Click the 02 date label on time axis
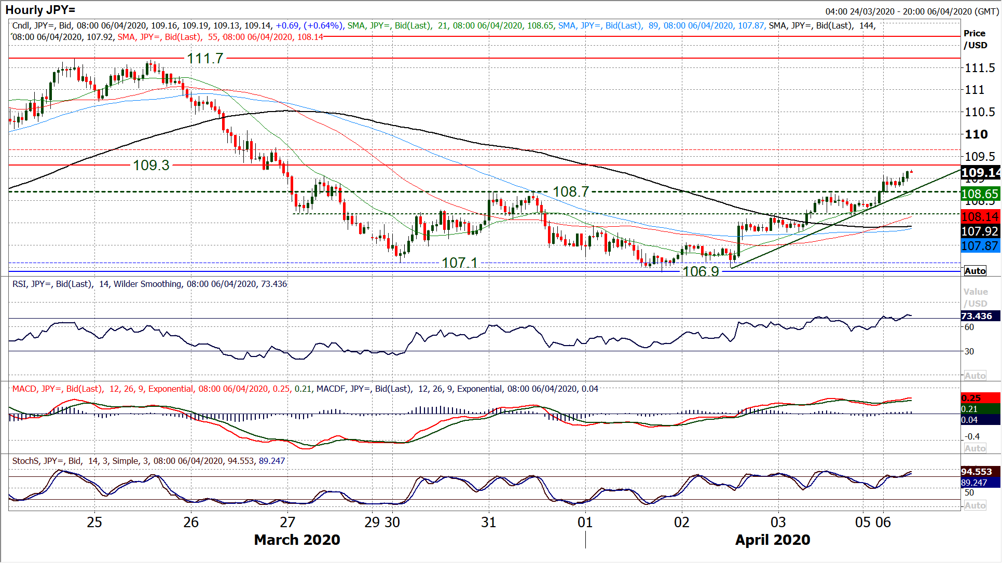The image size is (1002, 563). [682, 523]
